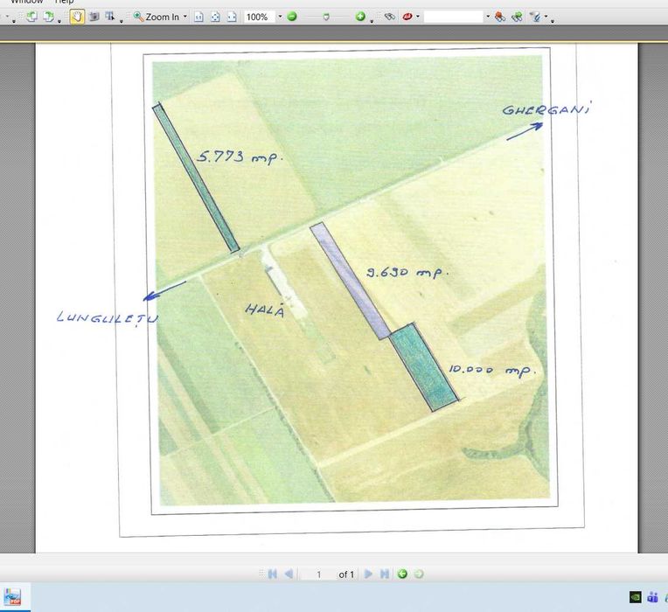The image size is (668, 612).
Task: Open Teams icon in system tray
Action: point(652,597)
